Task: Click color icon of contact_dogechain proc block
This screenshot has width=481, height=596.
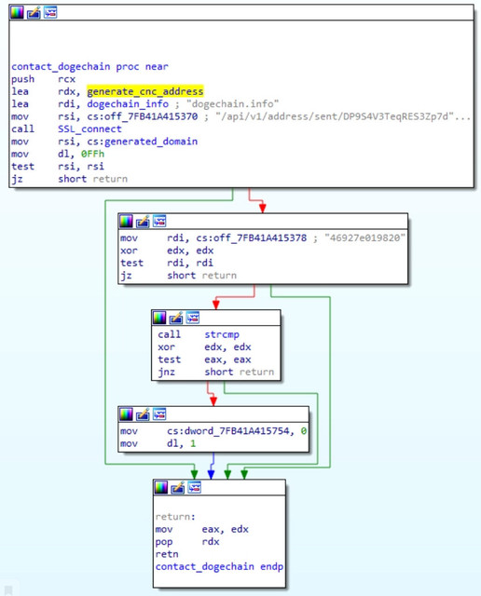Action: pyautogui.click(x=17, y=12)
